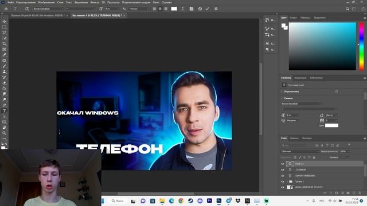Click the Home icon in options bar
Image resolution: width=367 pixels, height=206 pixels.
(6, 9)
